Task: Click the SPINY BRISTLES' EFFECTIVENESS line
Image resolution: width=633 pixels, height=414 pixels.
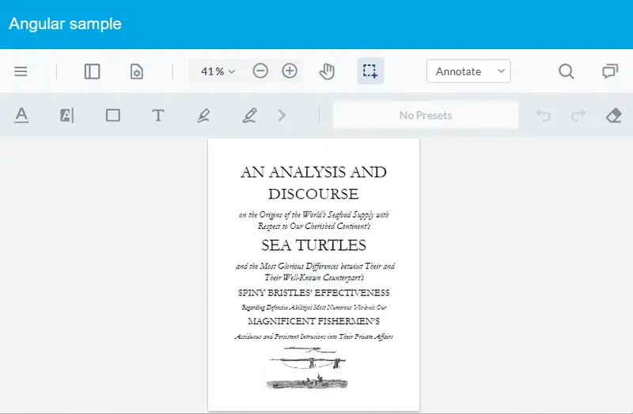Action: 313,293
